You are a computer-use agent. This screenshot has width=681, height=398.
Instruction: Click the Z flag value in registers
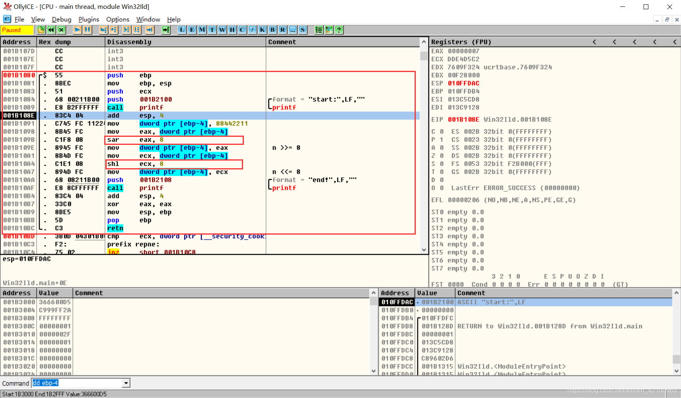pos(442,156)
